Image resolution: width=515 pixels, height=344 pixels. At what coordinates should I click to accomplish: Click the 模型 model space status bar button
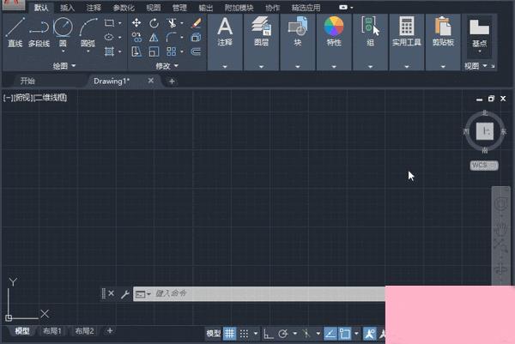(x=213, y=334)
